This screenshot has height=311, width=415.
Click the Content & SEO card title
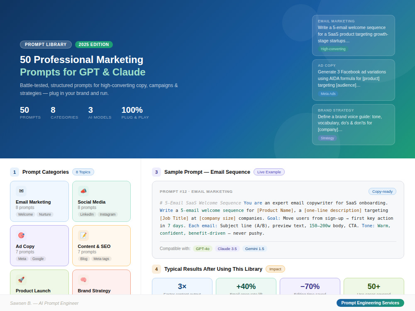point(94,246)
